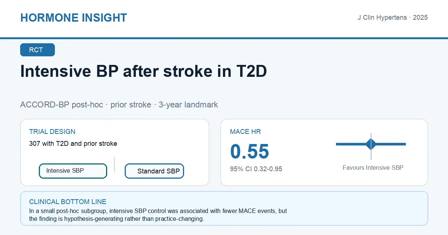
Task: Click the vertical reference line in the forest plot
Action: (371, 146)
